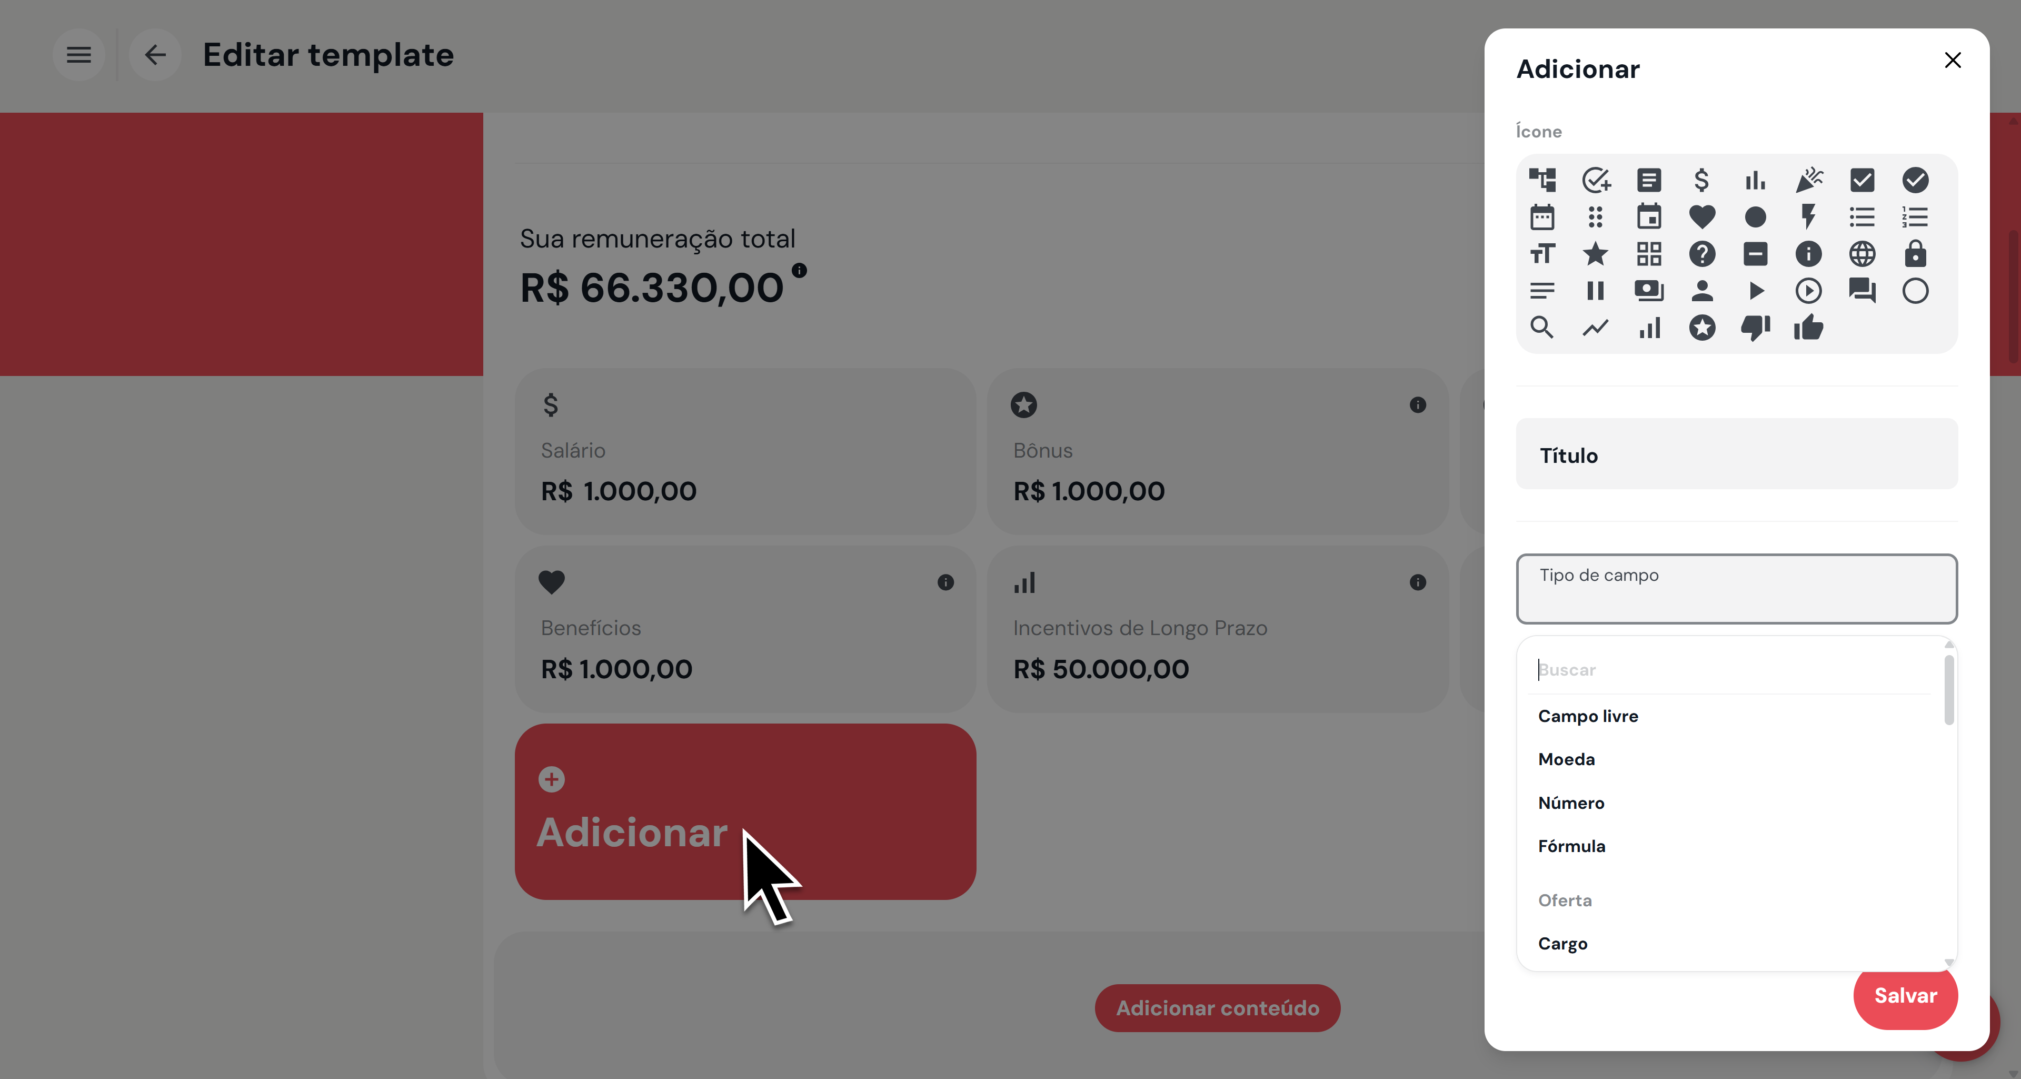Image resolution: width=2021 pixels, height=1079 pixels.
Task: Pick the checked checkbox icon
Action: [1861, 181]
